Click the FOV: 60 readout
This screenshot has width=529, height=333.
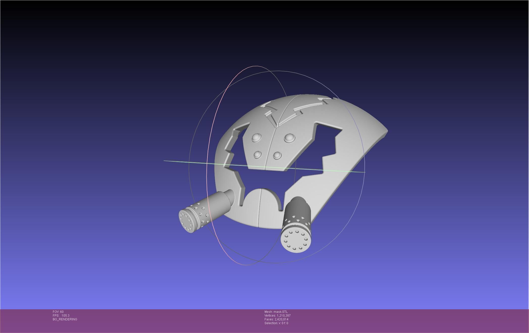58,312
